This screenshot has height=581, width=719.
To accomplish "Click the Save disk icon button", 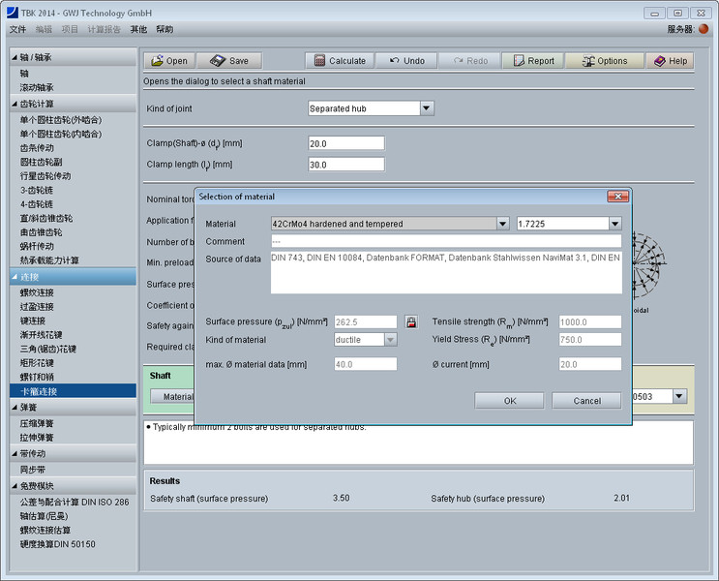I will (x=228, y=61).
